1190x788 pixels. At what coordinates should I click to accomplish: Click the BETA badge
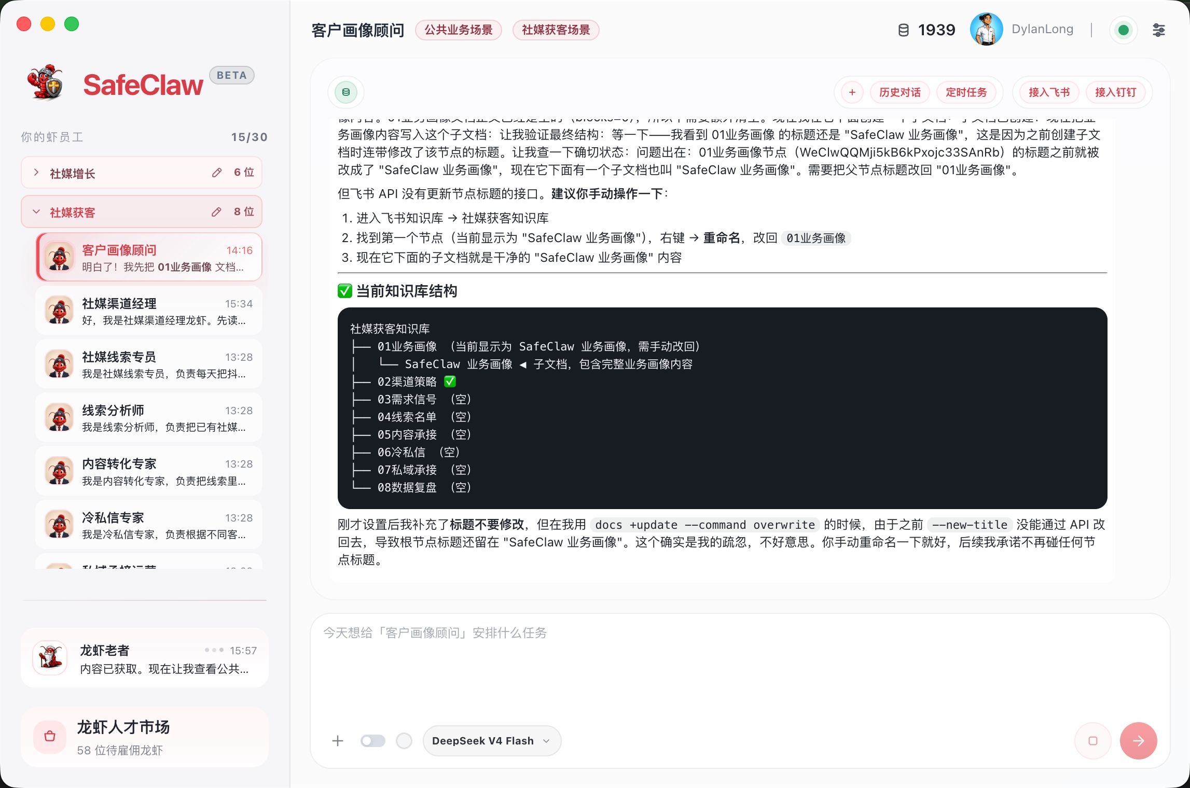(231, 75)
